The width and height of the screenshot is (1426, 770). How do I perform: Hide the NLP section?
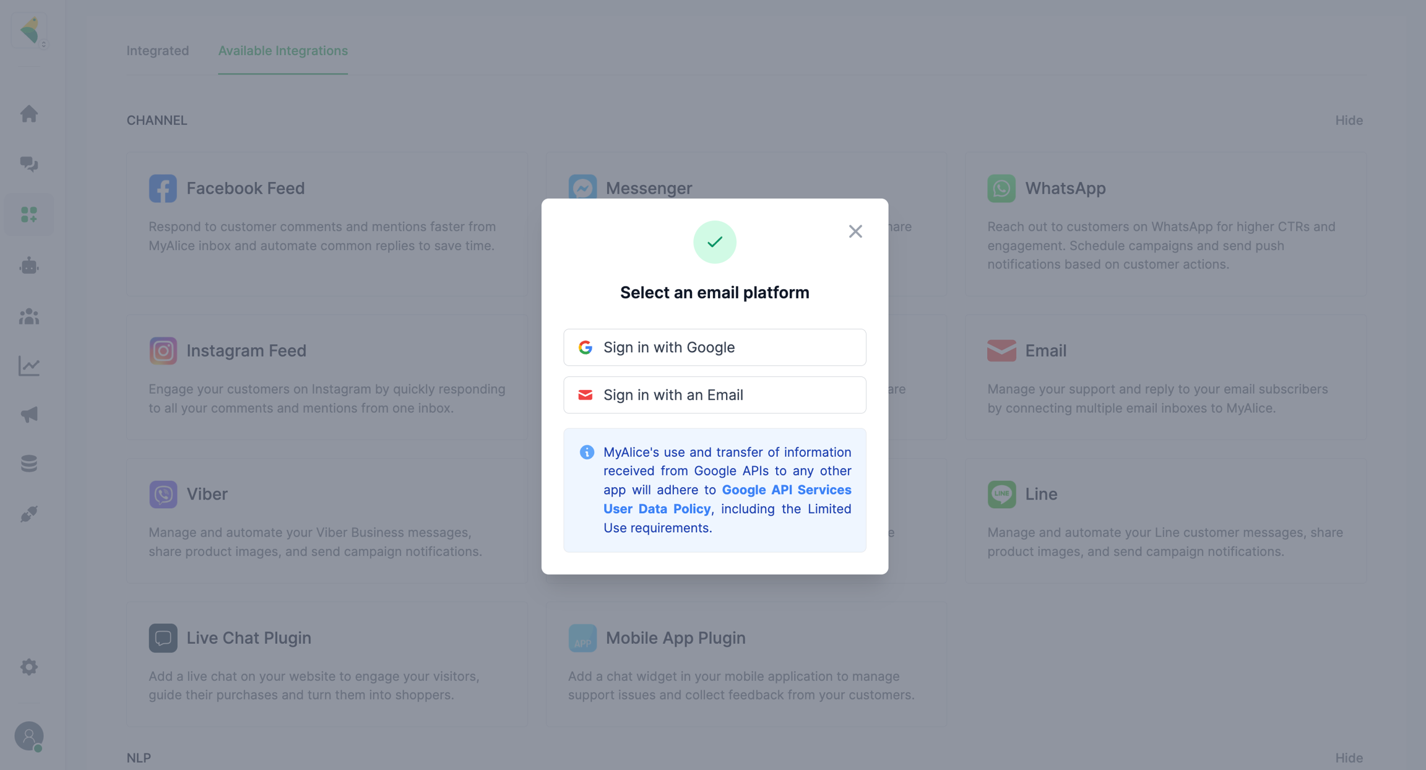click(x=1349, y=758)
